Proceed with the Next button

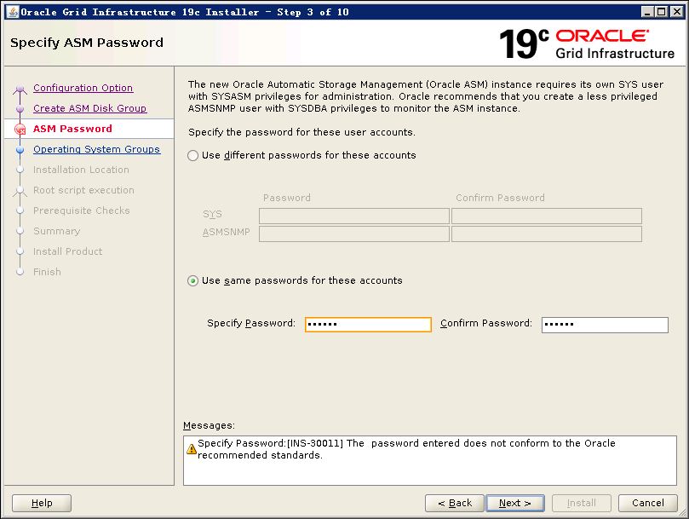pos(515,503)
